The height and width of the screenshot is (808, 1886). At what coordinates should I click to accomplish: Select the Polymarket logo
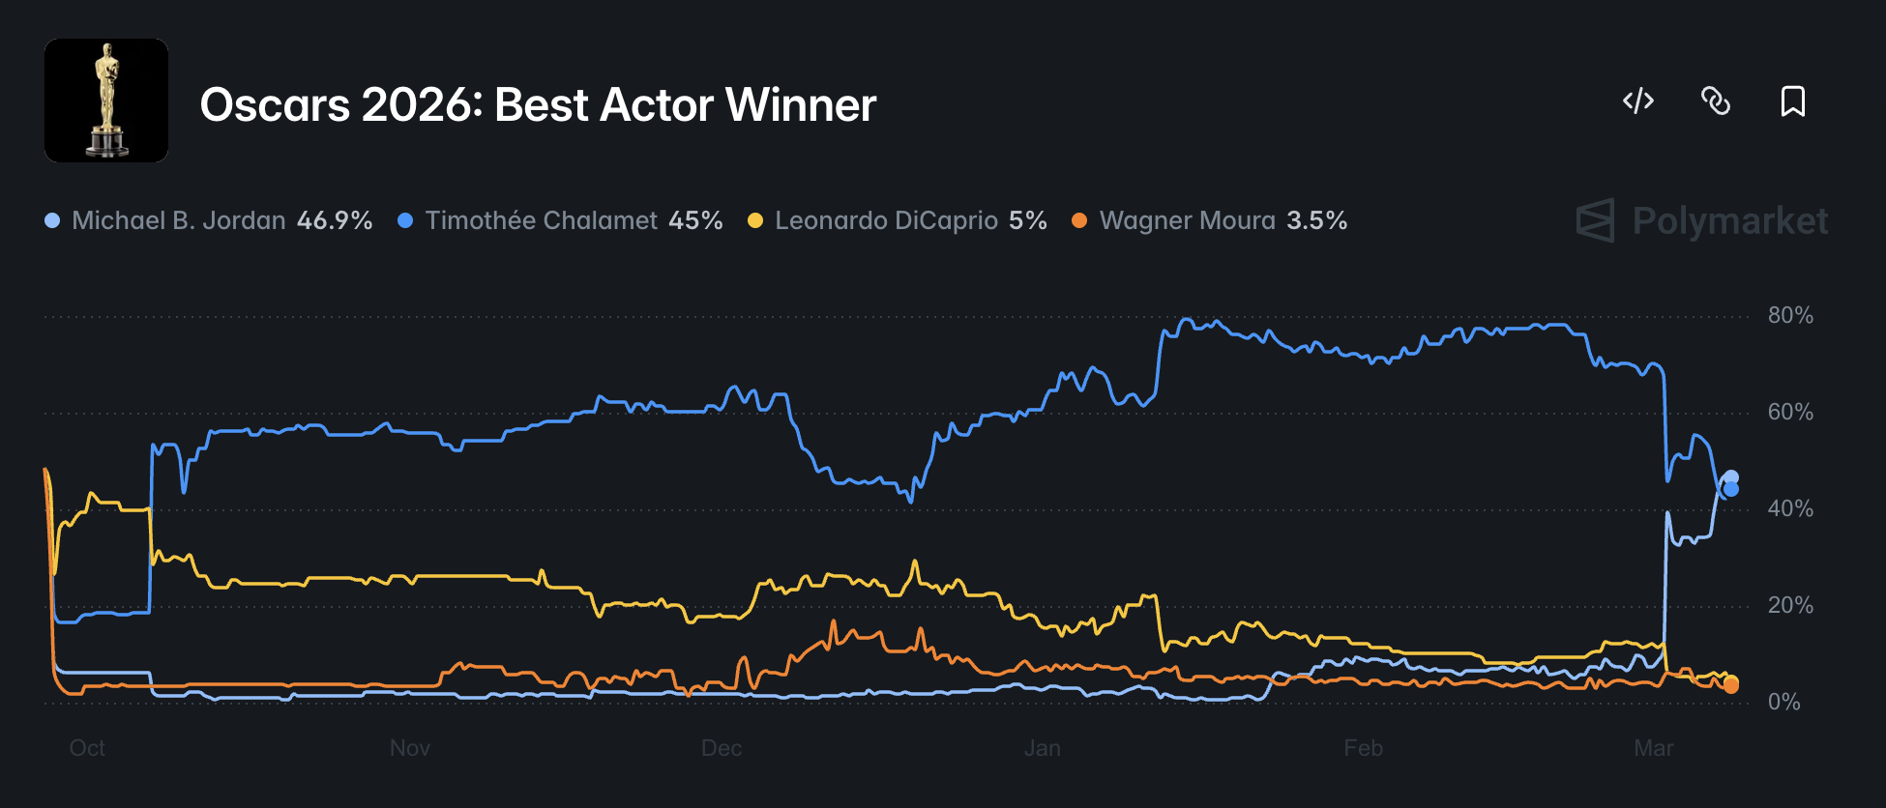click(1699, 220)
